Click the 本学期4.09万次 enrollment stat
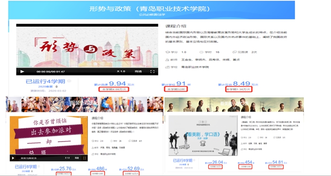The image size is (331, 176). click(x=114, y=89)
